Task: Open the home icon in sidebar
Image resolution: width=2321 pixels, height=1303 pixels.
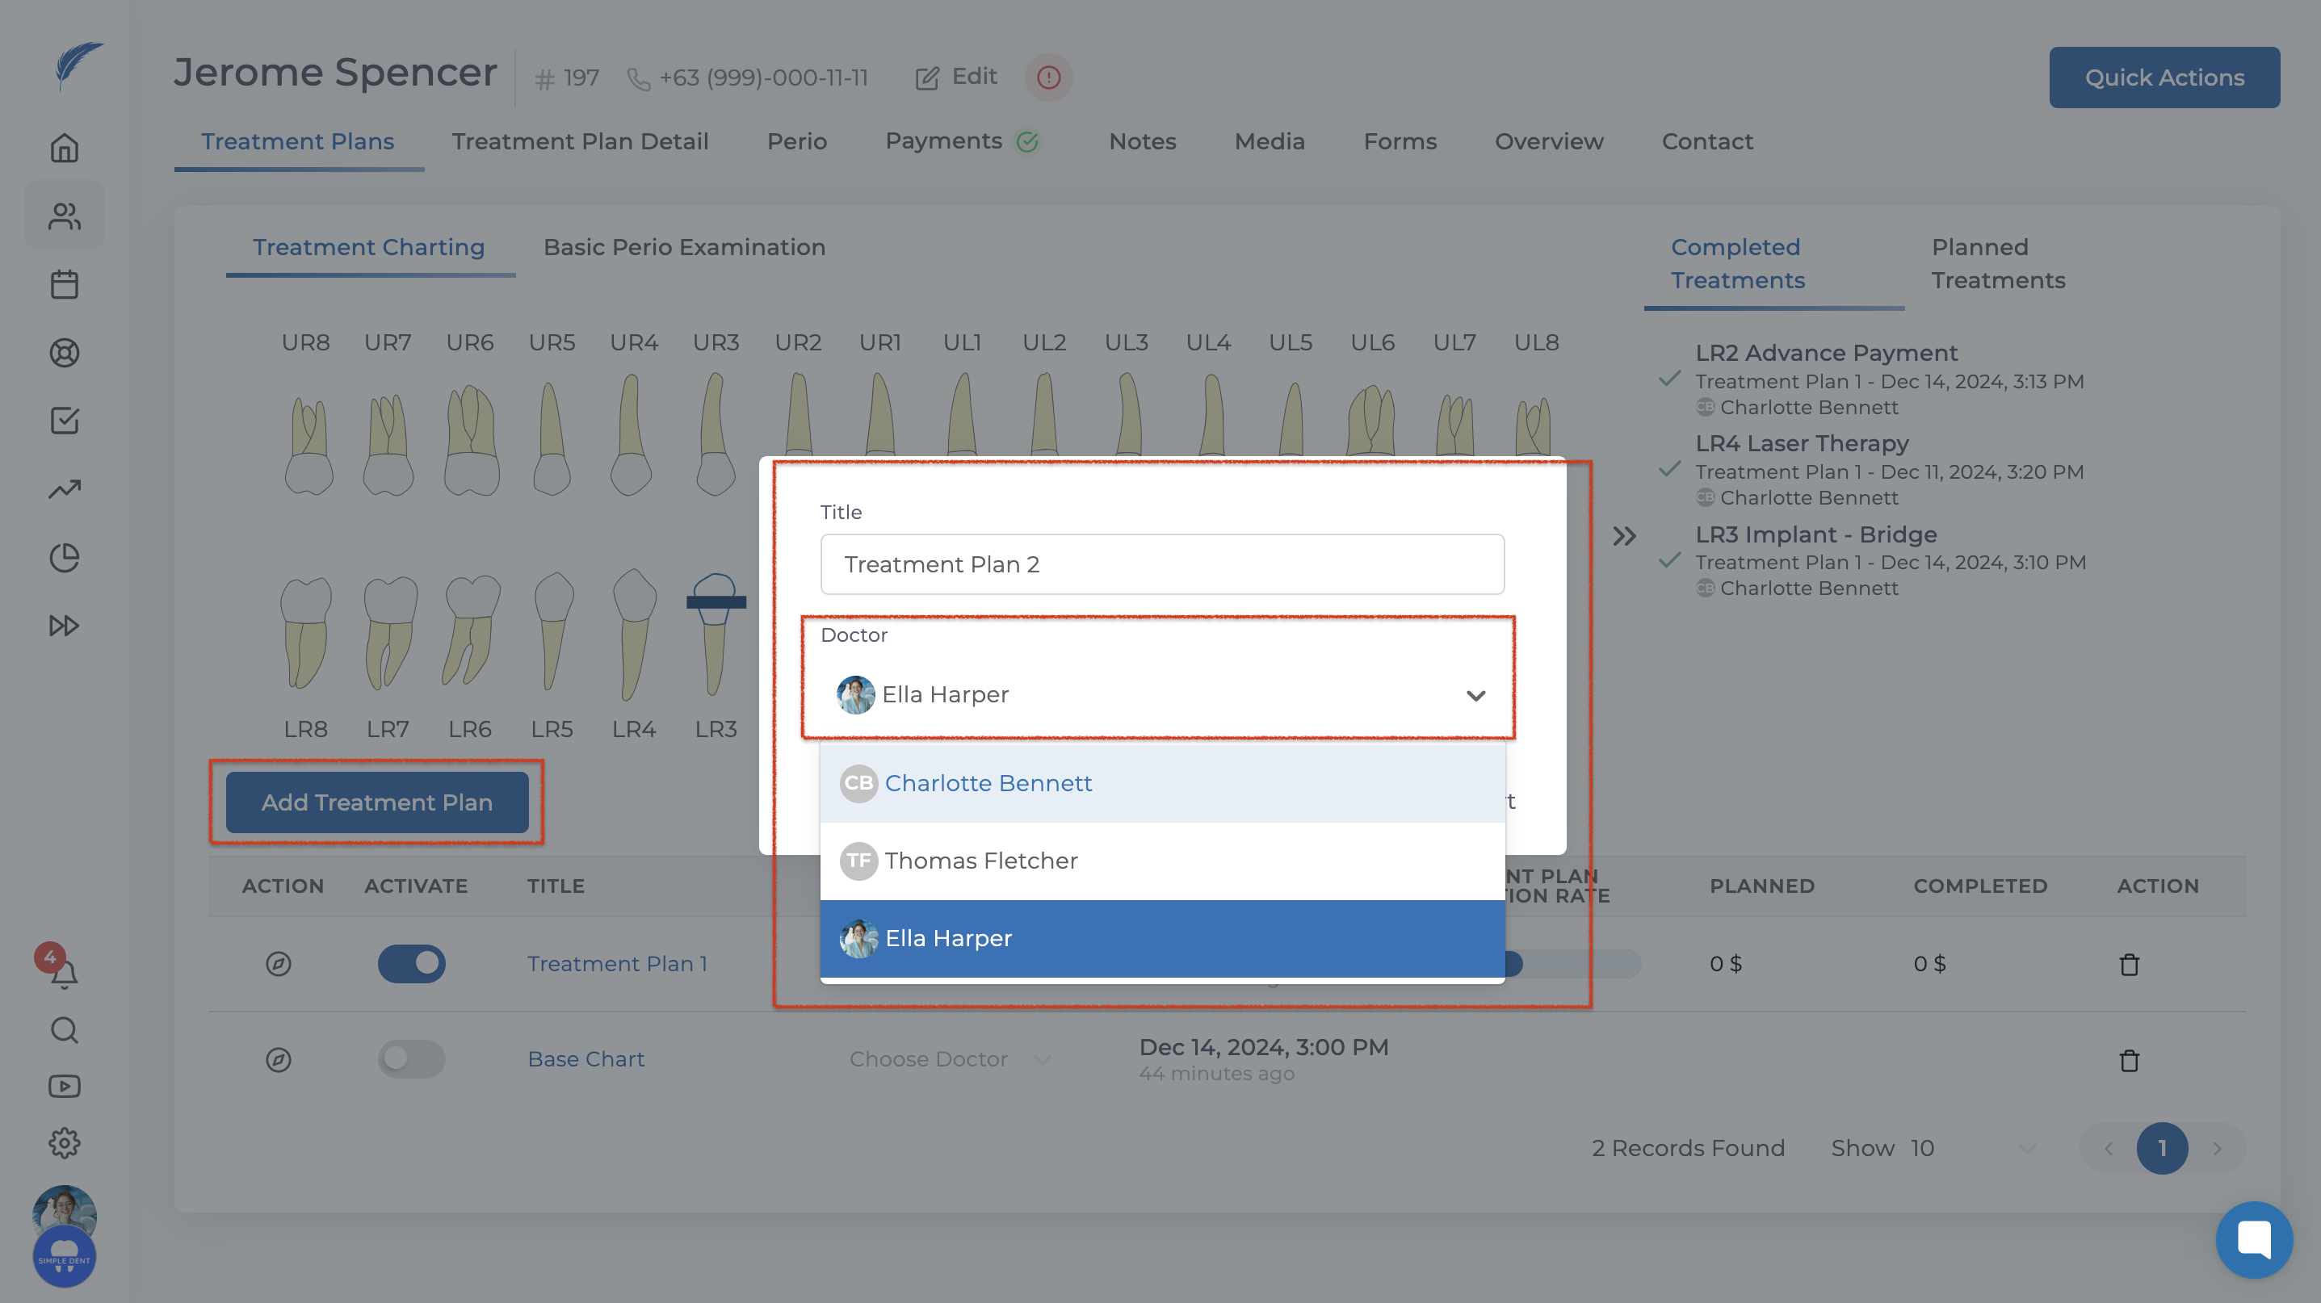Action: 64,148
